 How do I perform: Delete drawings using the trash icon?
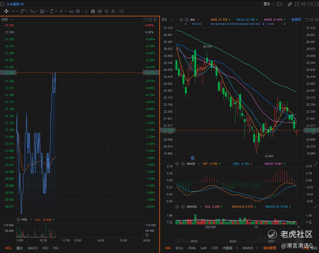(113, 11)
